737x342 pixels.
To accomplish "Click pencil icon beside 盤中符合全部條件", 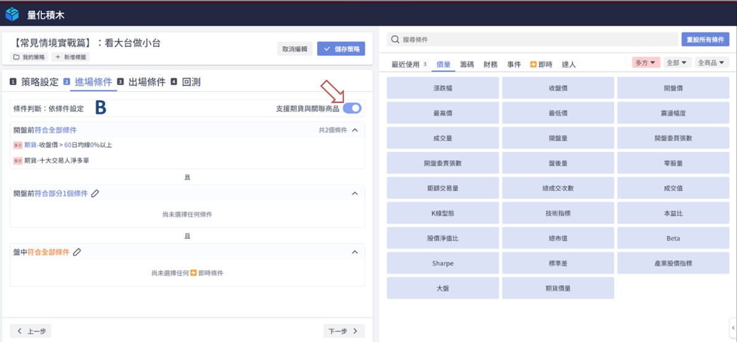I will click(x=77, y=252).
